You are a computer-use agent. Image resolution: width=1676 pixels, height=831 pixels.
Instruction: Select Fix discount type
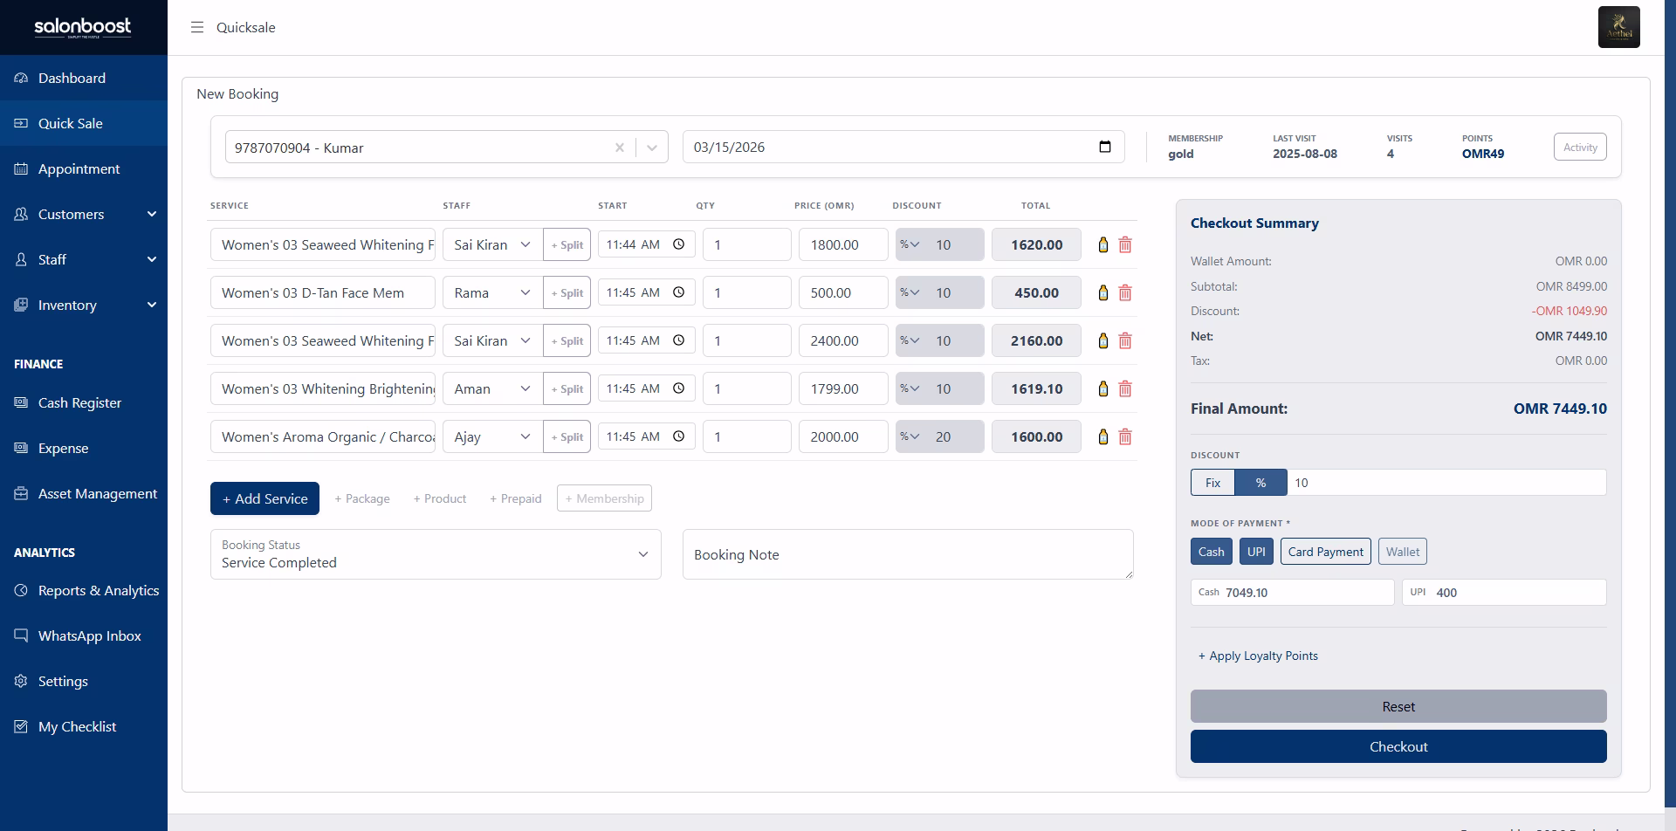point(1212,483)
